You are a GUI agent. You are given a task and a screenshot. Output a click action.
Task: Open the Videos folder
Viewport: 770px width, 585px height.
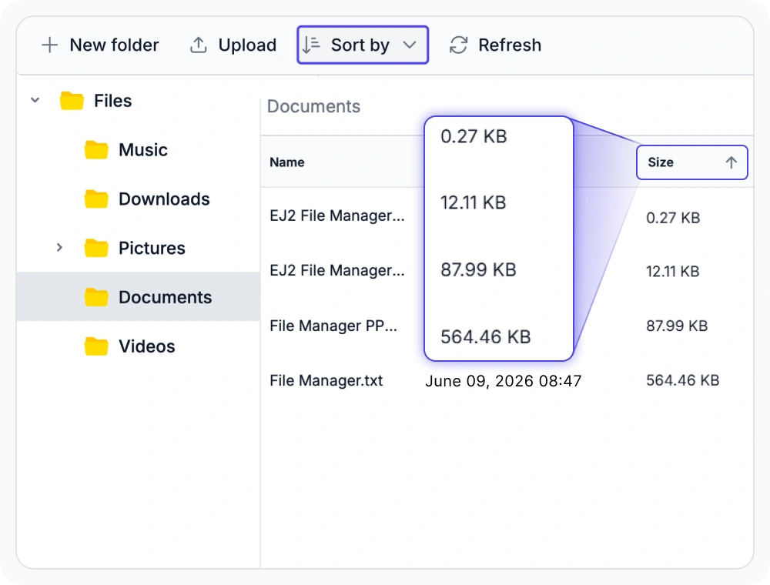pyautogui.click(x=147, y=346)
